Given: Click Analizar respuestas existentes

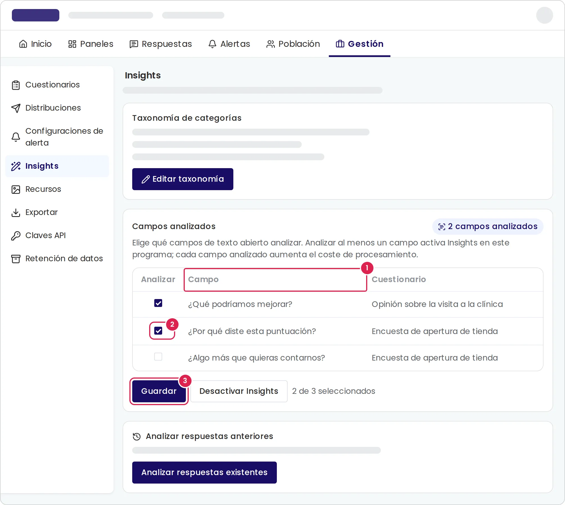Looking at the screenshot, I should click(x=205, y=473).
